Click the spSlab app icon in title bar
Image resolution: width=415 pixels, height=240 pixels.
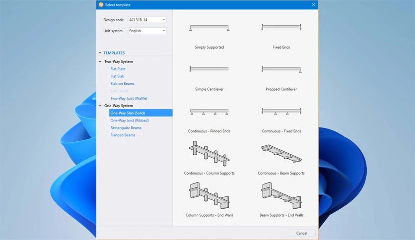point(101,4)
